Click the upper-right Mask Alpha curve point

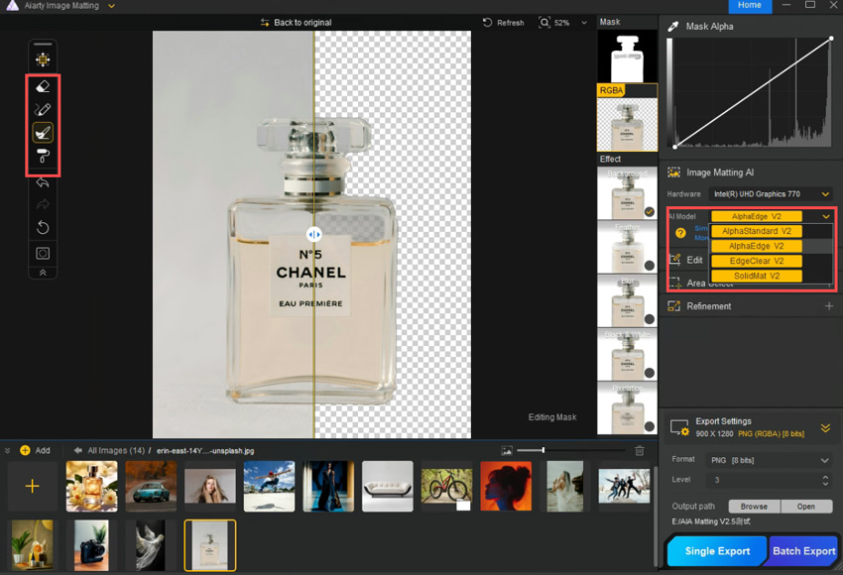(831, 39)
